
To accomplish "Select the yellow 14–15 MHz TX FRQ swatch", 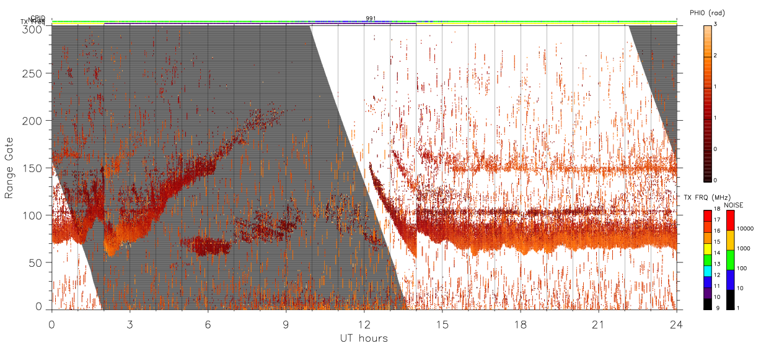I will (x=708, y=248).
